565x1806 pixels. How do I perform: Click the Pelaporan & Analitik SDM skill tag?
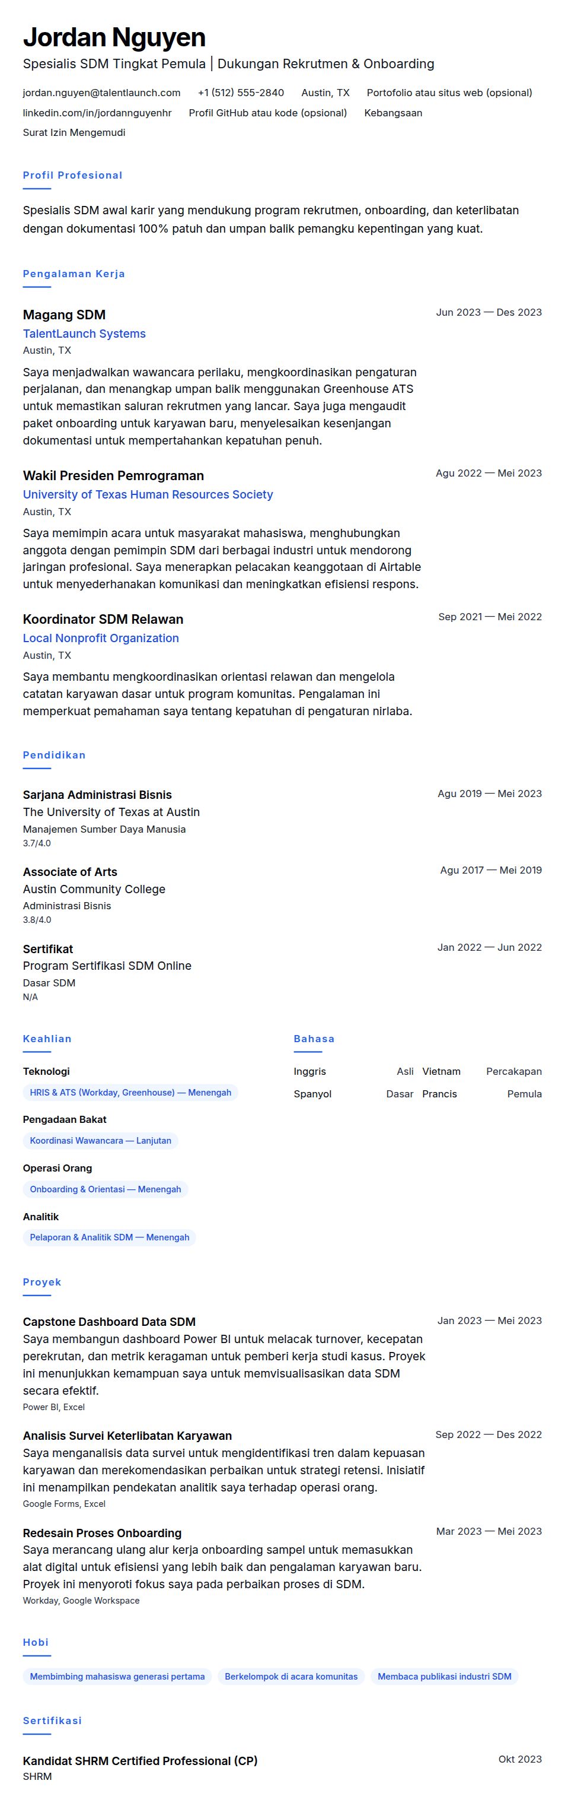(110, 1237)
